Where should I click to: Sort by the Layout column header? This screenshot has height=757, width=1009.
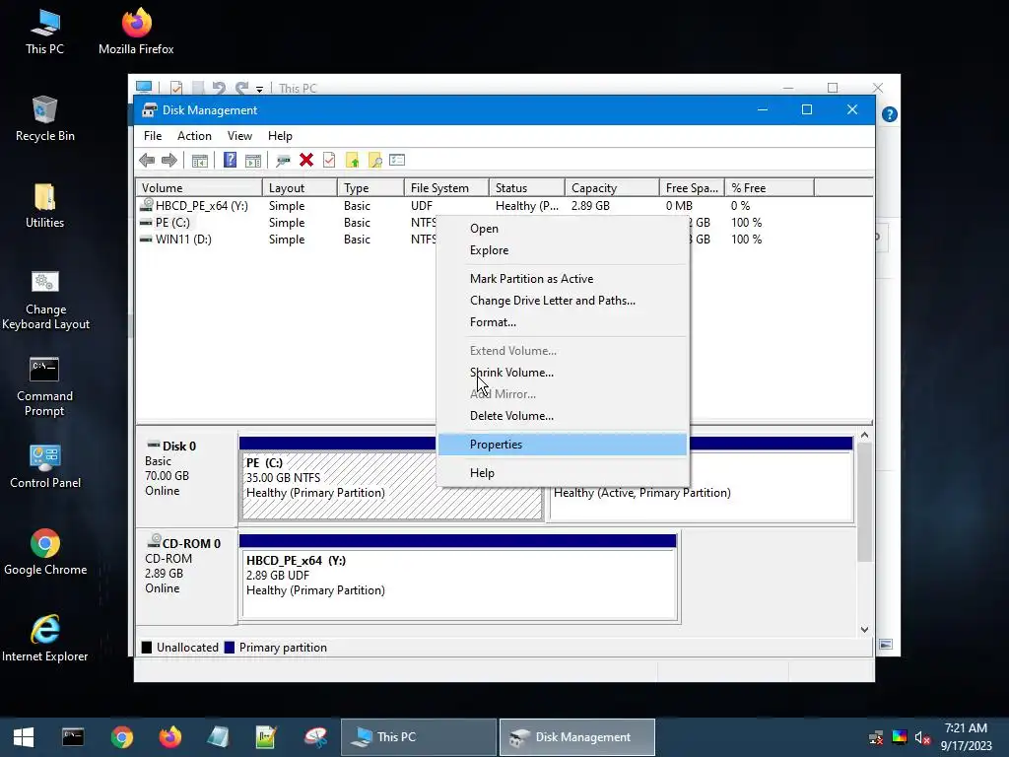point(300,188)
